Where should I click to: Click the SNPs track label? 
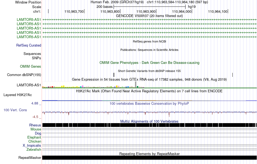point(37,58)
